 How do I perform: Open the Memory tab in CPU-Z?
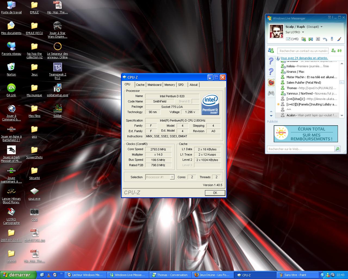click(x=170, y=85)
